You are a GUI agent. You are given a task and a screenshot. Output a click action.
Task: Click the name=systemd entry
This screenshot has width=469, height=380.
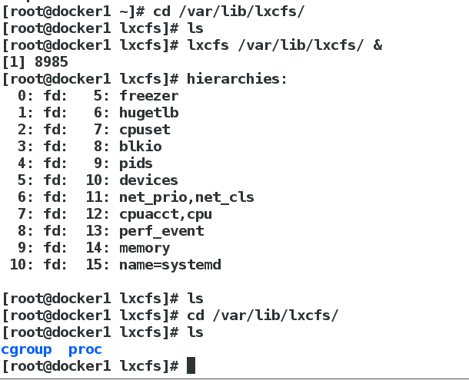pos(170,265)
